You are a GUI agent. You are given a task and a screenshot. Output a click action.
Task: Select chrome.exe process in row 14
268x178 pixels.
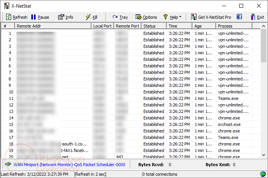coord(229,118)
